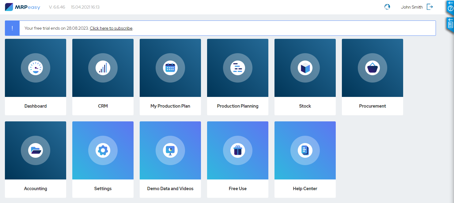Select the Production Planning schedule icon
454x203 pixels.
click(237, 68)
